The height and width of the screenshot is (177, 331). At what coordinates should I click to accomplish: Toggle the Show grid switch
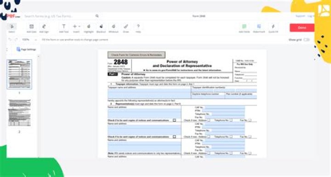pos(306,39)
